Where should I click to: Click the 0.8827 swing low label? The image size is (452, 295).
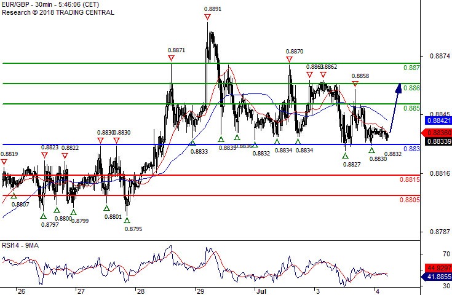[x=352, y=165]
